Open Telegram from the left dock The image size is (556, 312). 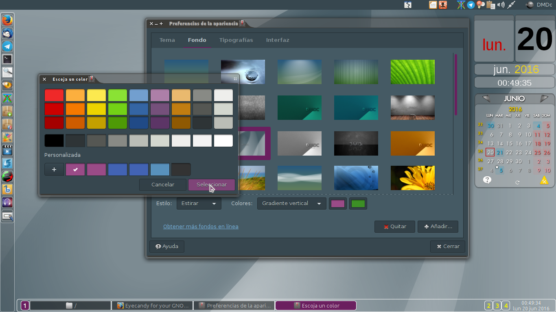pos(7,46)
